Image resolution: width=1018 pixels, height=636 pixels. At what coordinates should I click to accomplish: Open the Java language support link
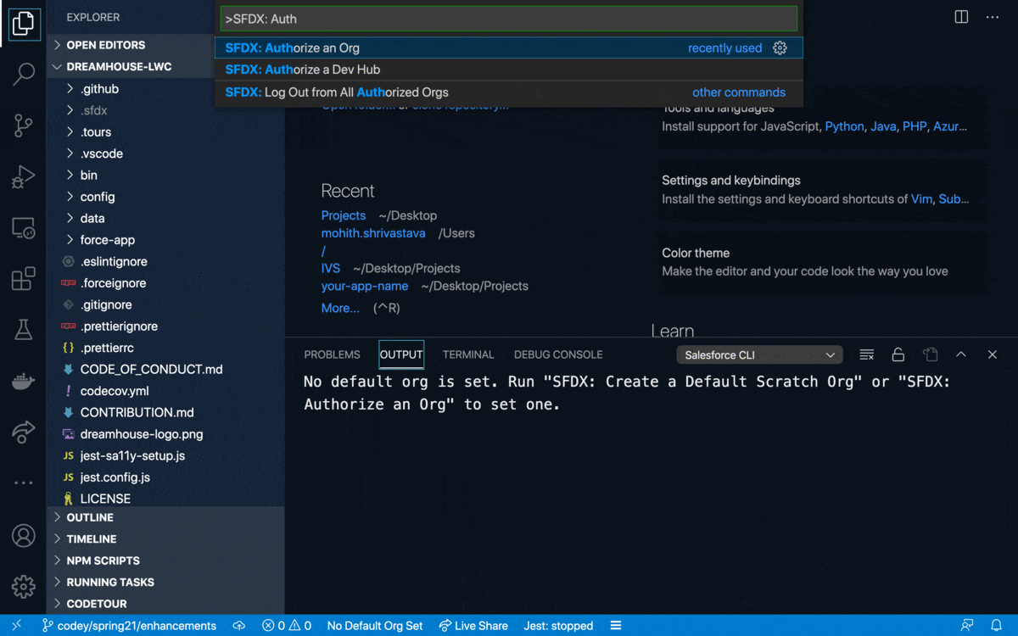pos(883,126)
